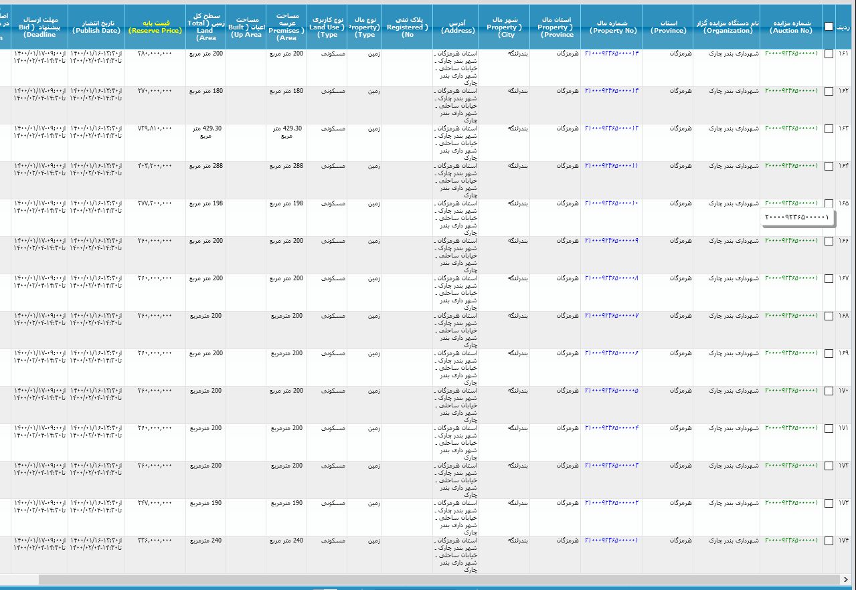Tick the row 166 checkbox
Image resolution: width=856 pixels, height=590 pixels.
829,241
